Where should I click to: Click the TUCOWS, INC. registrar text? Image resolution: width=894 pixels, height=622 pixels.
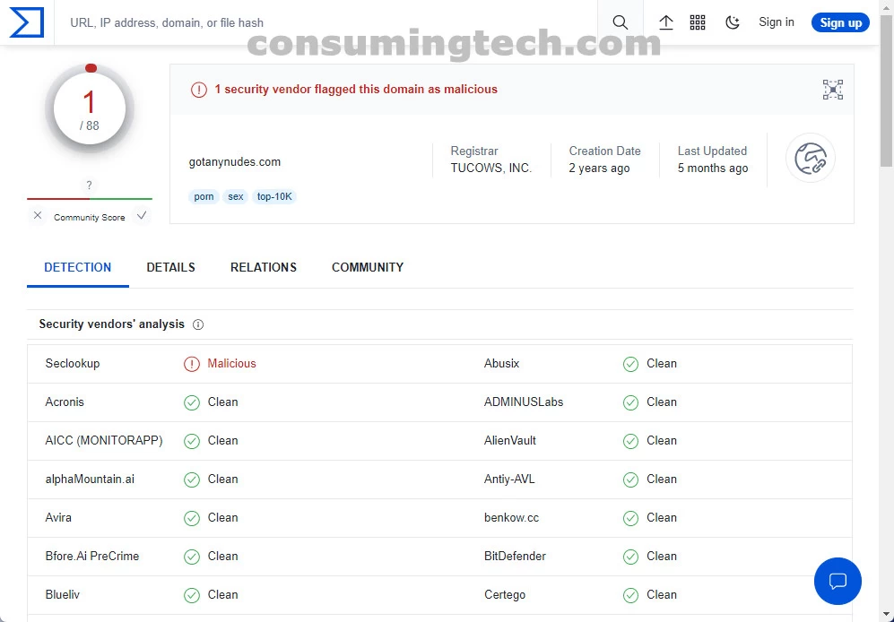coord(490,168)
